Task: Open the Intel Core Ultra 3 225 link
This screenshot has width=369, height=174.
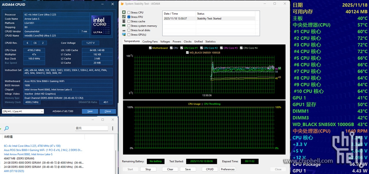Action: [32, 146]
